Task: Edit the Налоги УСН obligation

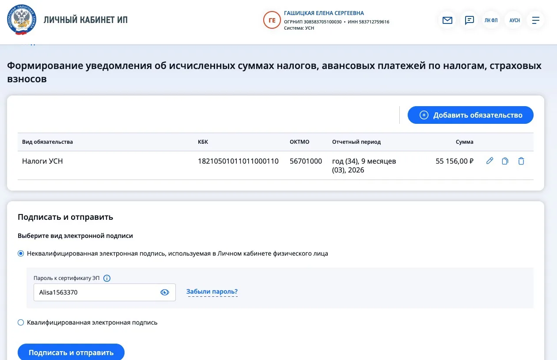Action: 489,161
